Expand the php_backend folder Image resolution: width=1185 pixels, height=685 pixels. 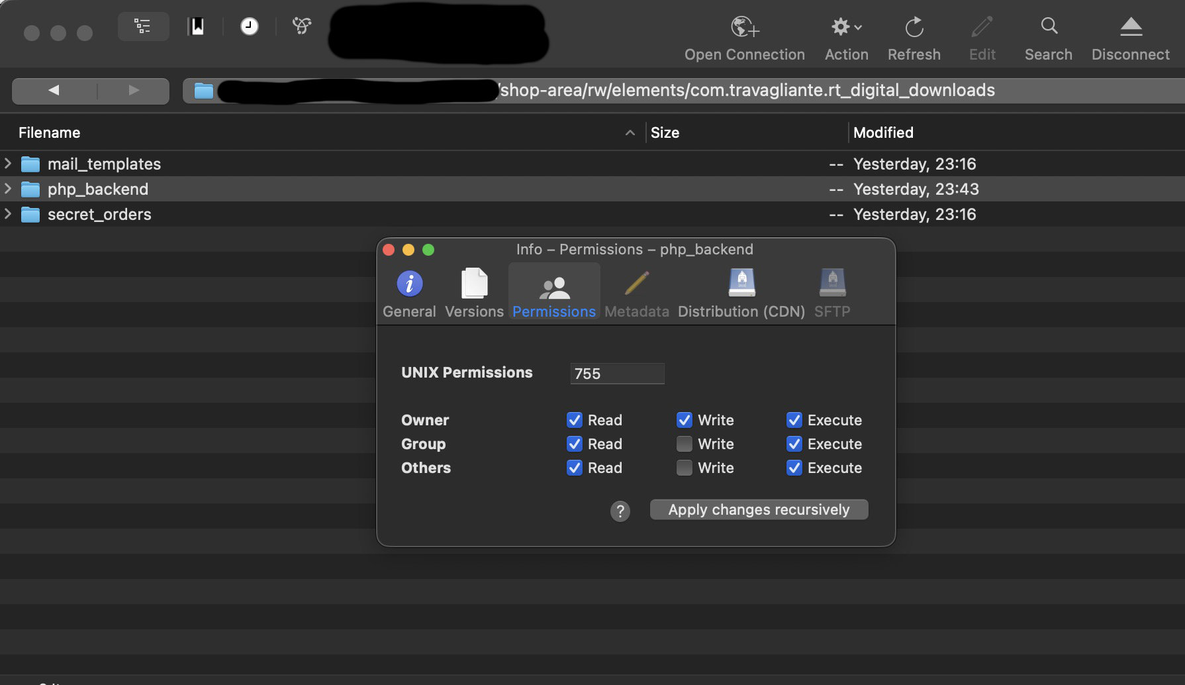[8, 188]
